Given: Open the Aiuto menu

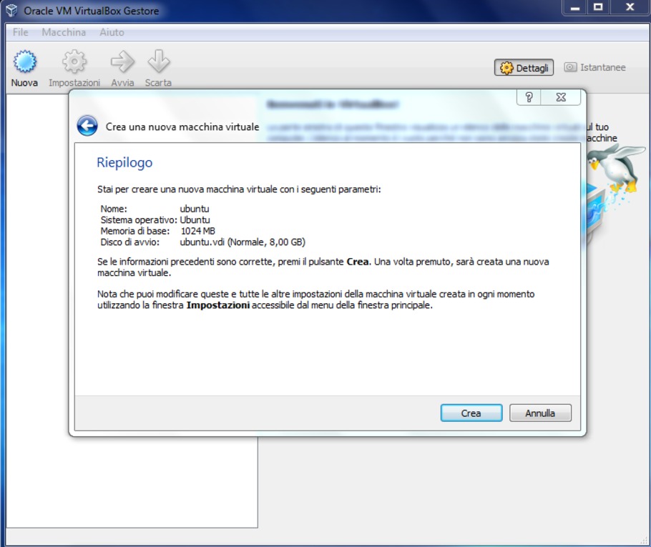Looking at the screenshot, I should 112,32.
